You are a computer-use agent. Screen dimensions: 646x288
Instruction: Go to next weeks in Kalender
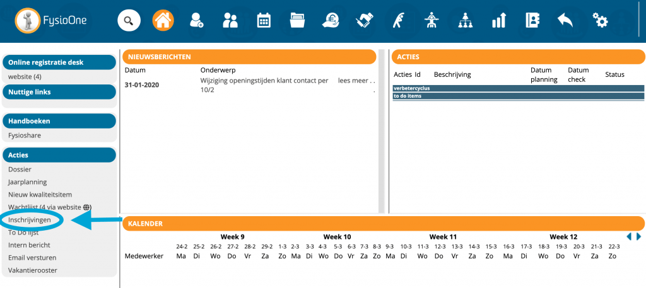[x=638, y=236]
